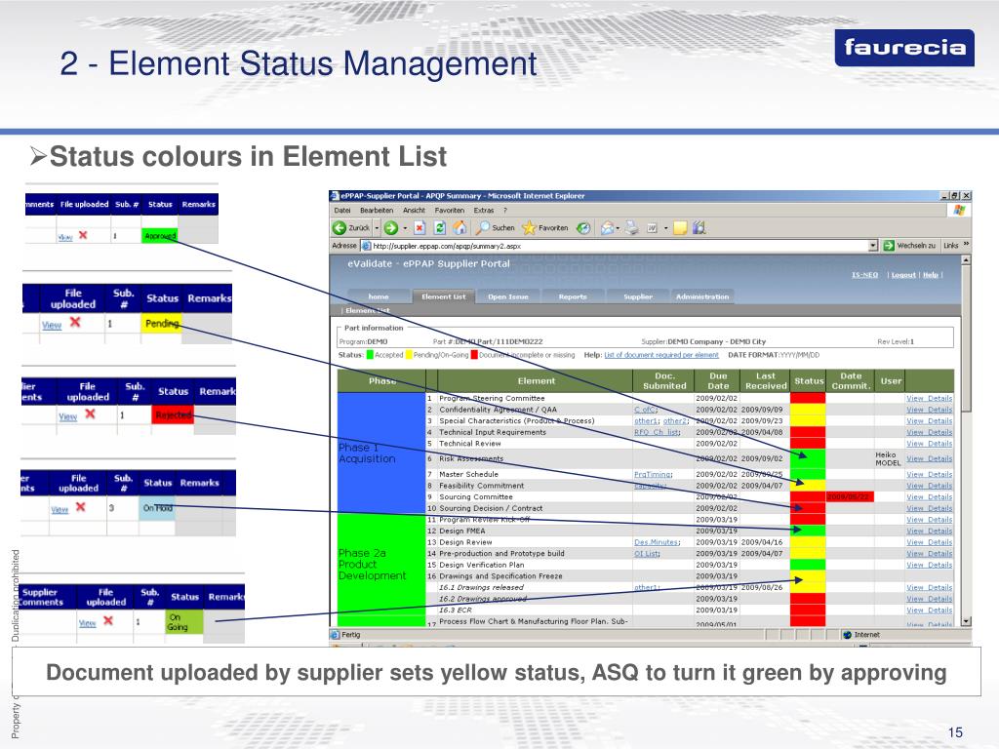This screenshot has height=749, width=999.
Task: Click green Accepted legend square
Action: [370, 355]
